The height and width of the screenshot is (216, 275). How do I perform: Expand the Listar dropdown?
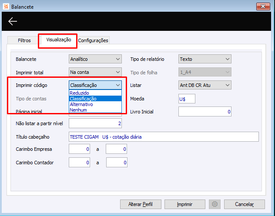pos(205,85)
